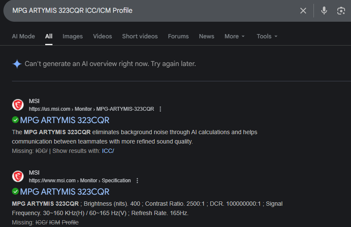The width and height of the screenshot is (351, 227).
Task: Open three-dot menu for Specification result
Action: click(137, 181)
